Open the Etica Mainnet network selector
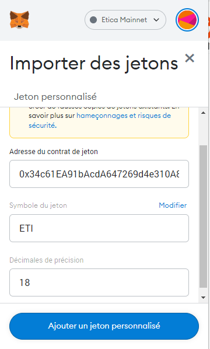210x349 pixels. (x=125, y=20)
